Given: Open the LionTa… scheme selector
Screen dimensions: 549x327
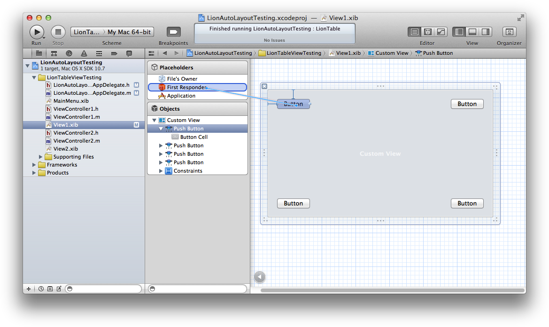Looking at the screenshot, I should click(x=87, y=32).
